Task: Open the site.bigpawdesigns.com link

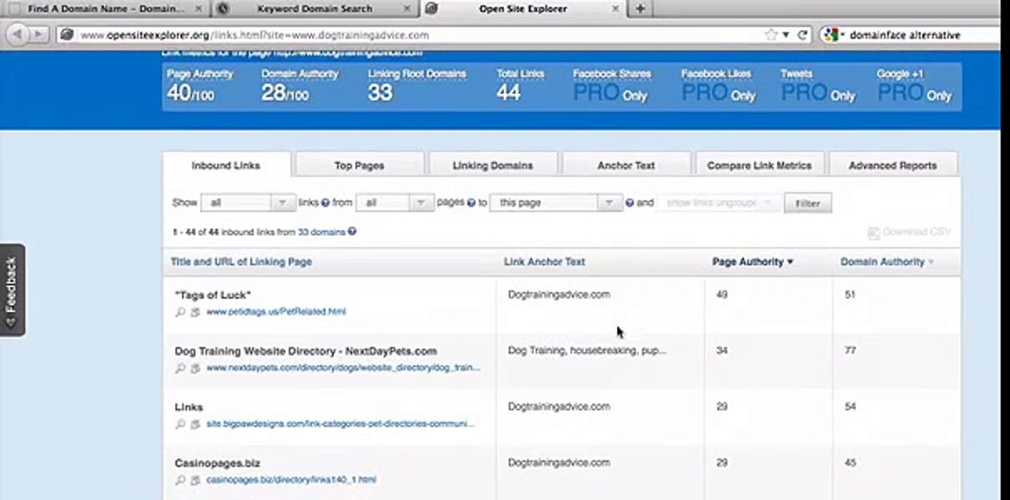Action: (340, 424)
